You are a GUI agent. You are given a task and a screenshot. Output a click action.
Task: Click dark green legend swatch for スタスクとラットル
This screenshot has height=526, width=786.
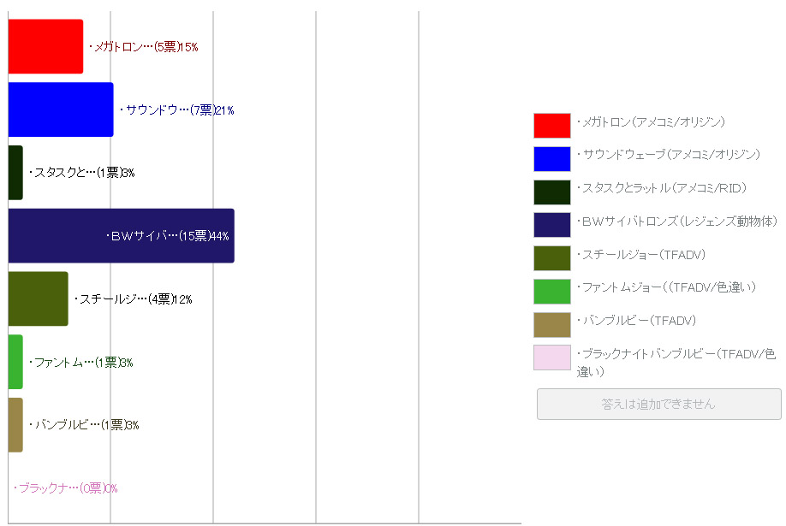click(x=552, y=192)
